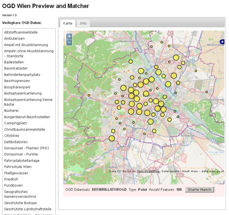Zoom in the map with plus button

(x=69, y=36)
